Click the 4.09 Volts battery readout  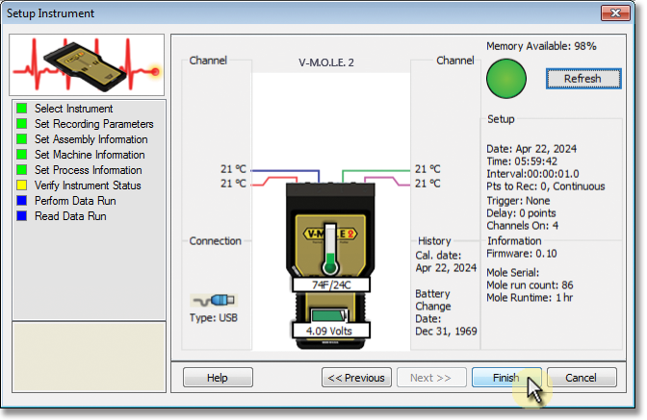329,331
